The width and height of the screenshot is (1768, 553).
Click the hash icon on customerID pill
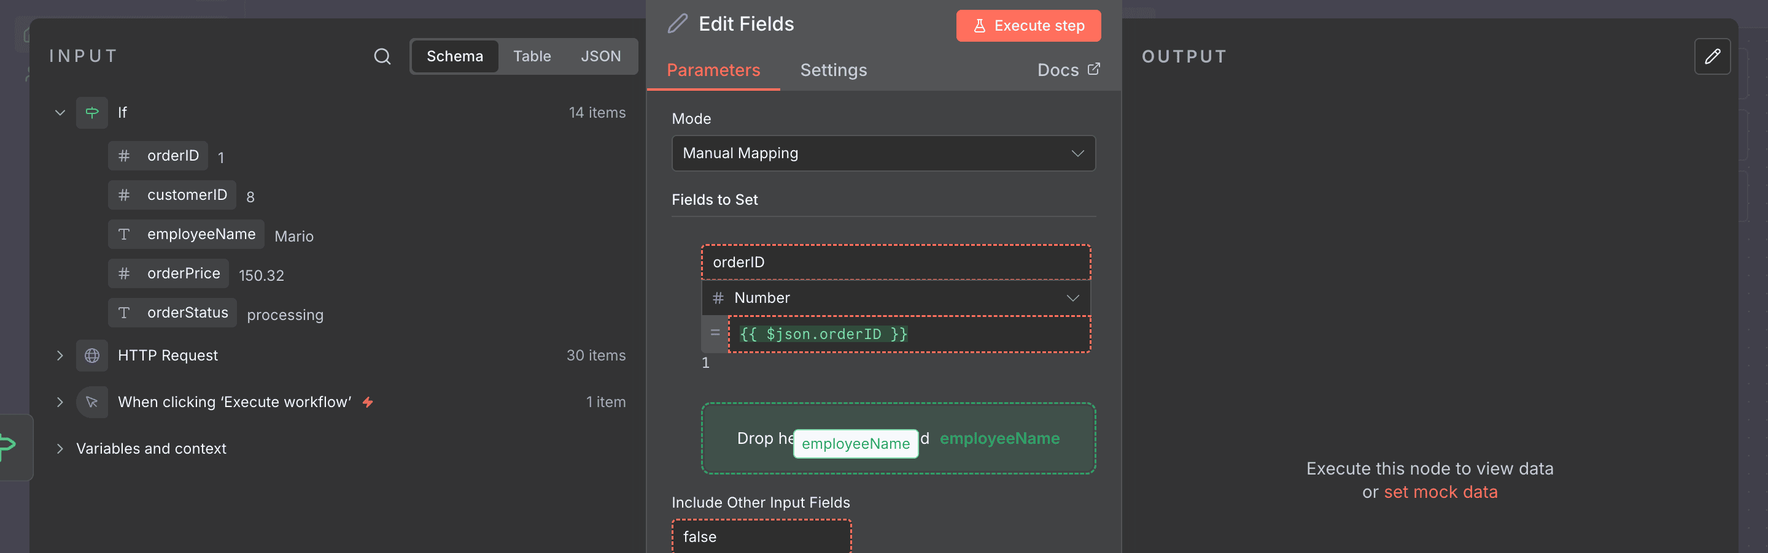tap(124, 194)
